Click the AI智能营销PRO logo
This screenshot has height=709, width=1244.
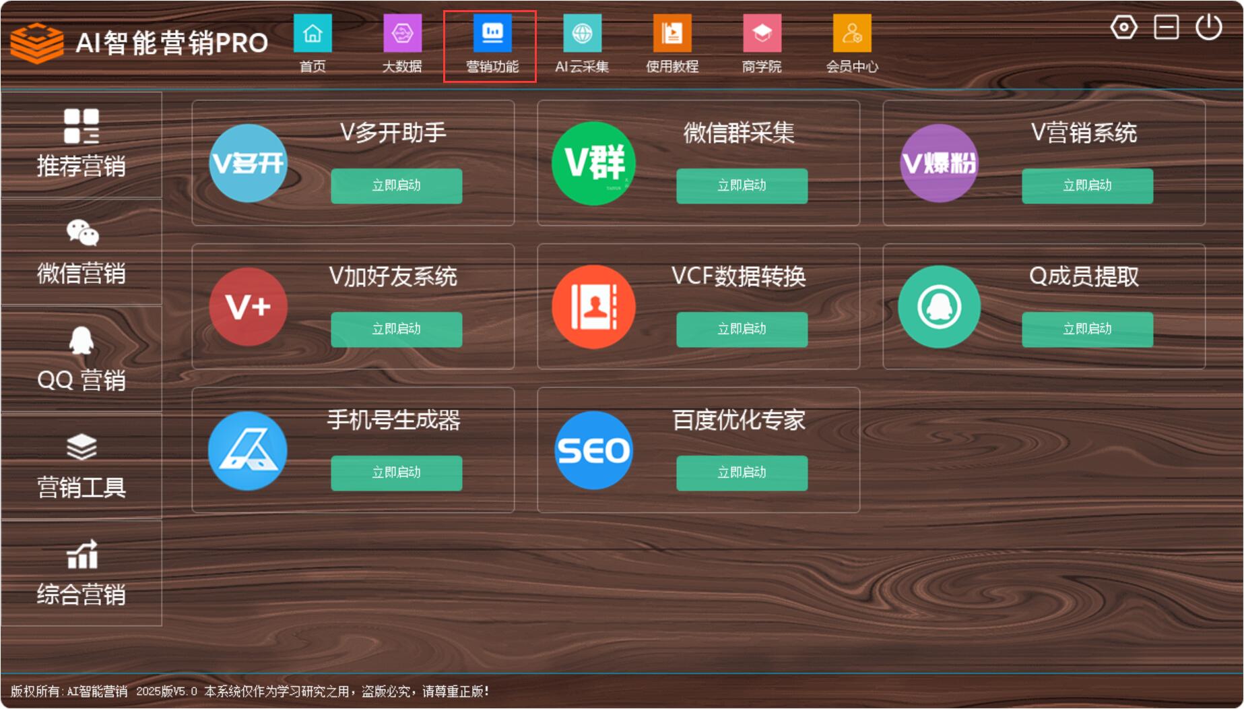coord(139,42)
